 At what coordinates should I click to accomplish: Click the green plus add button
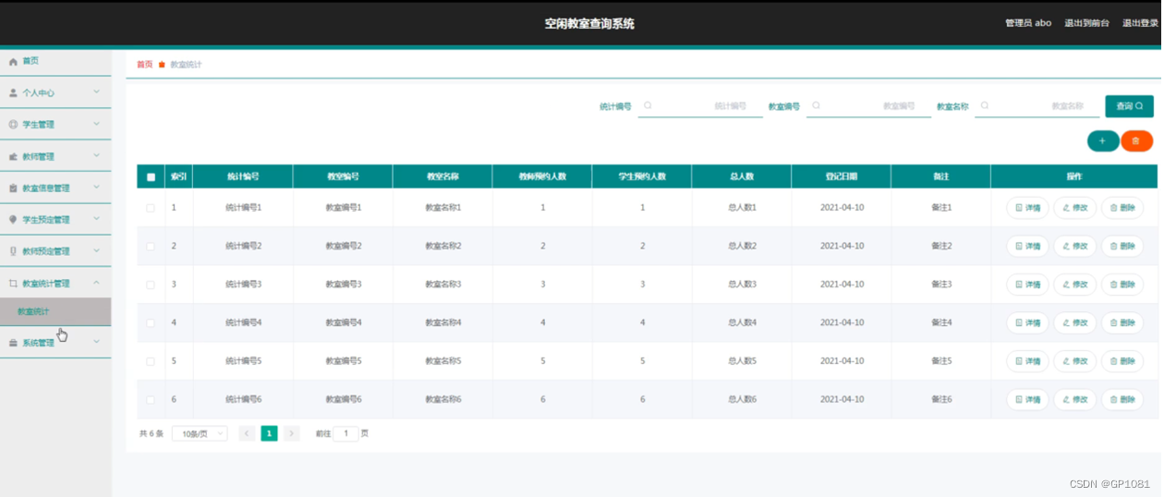(x=1103, y=140)
